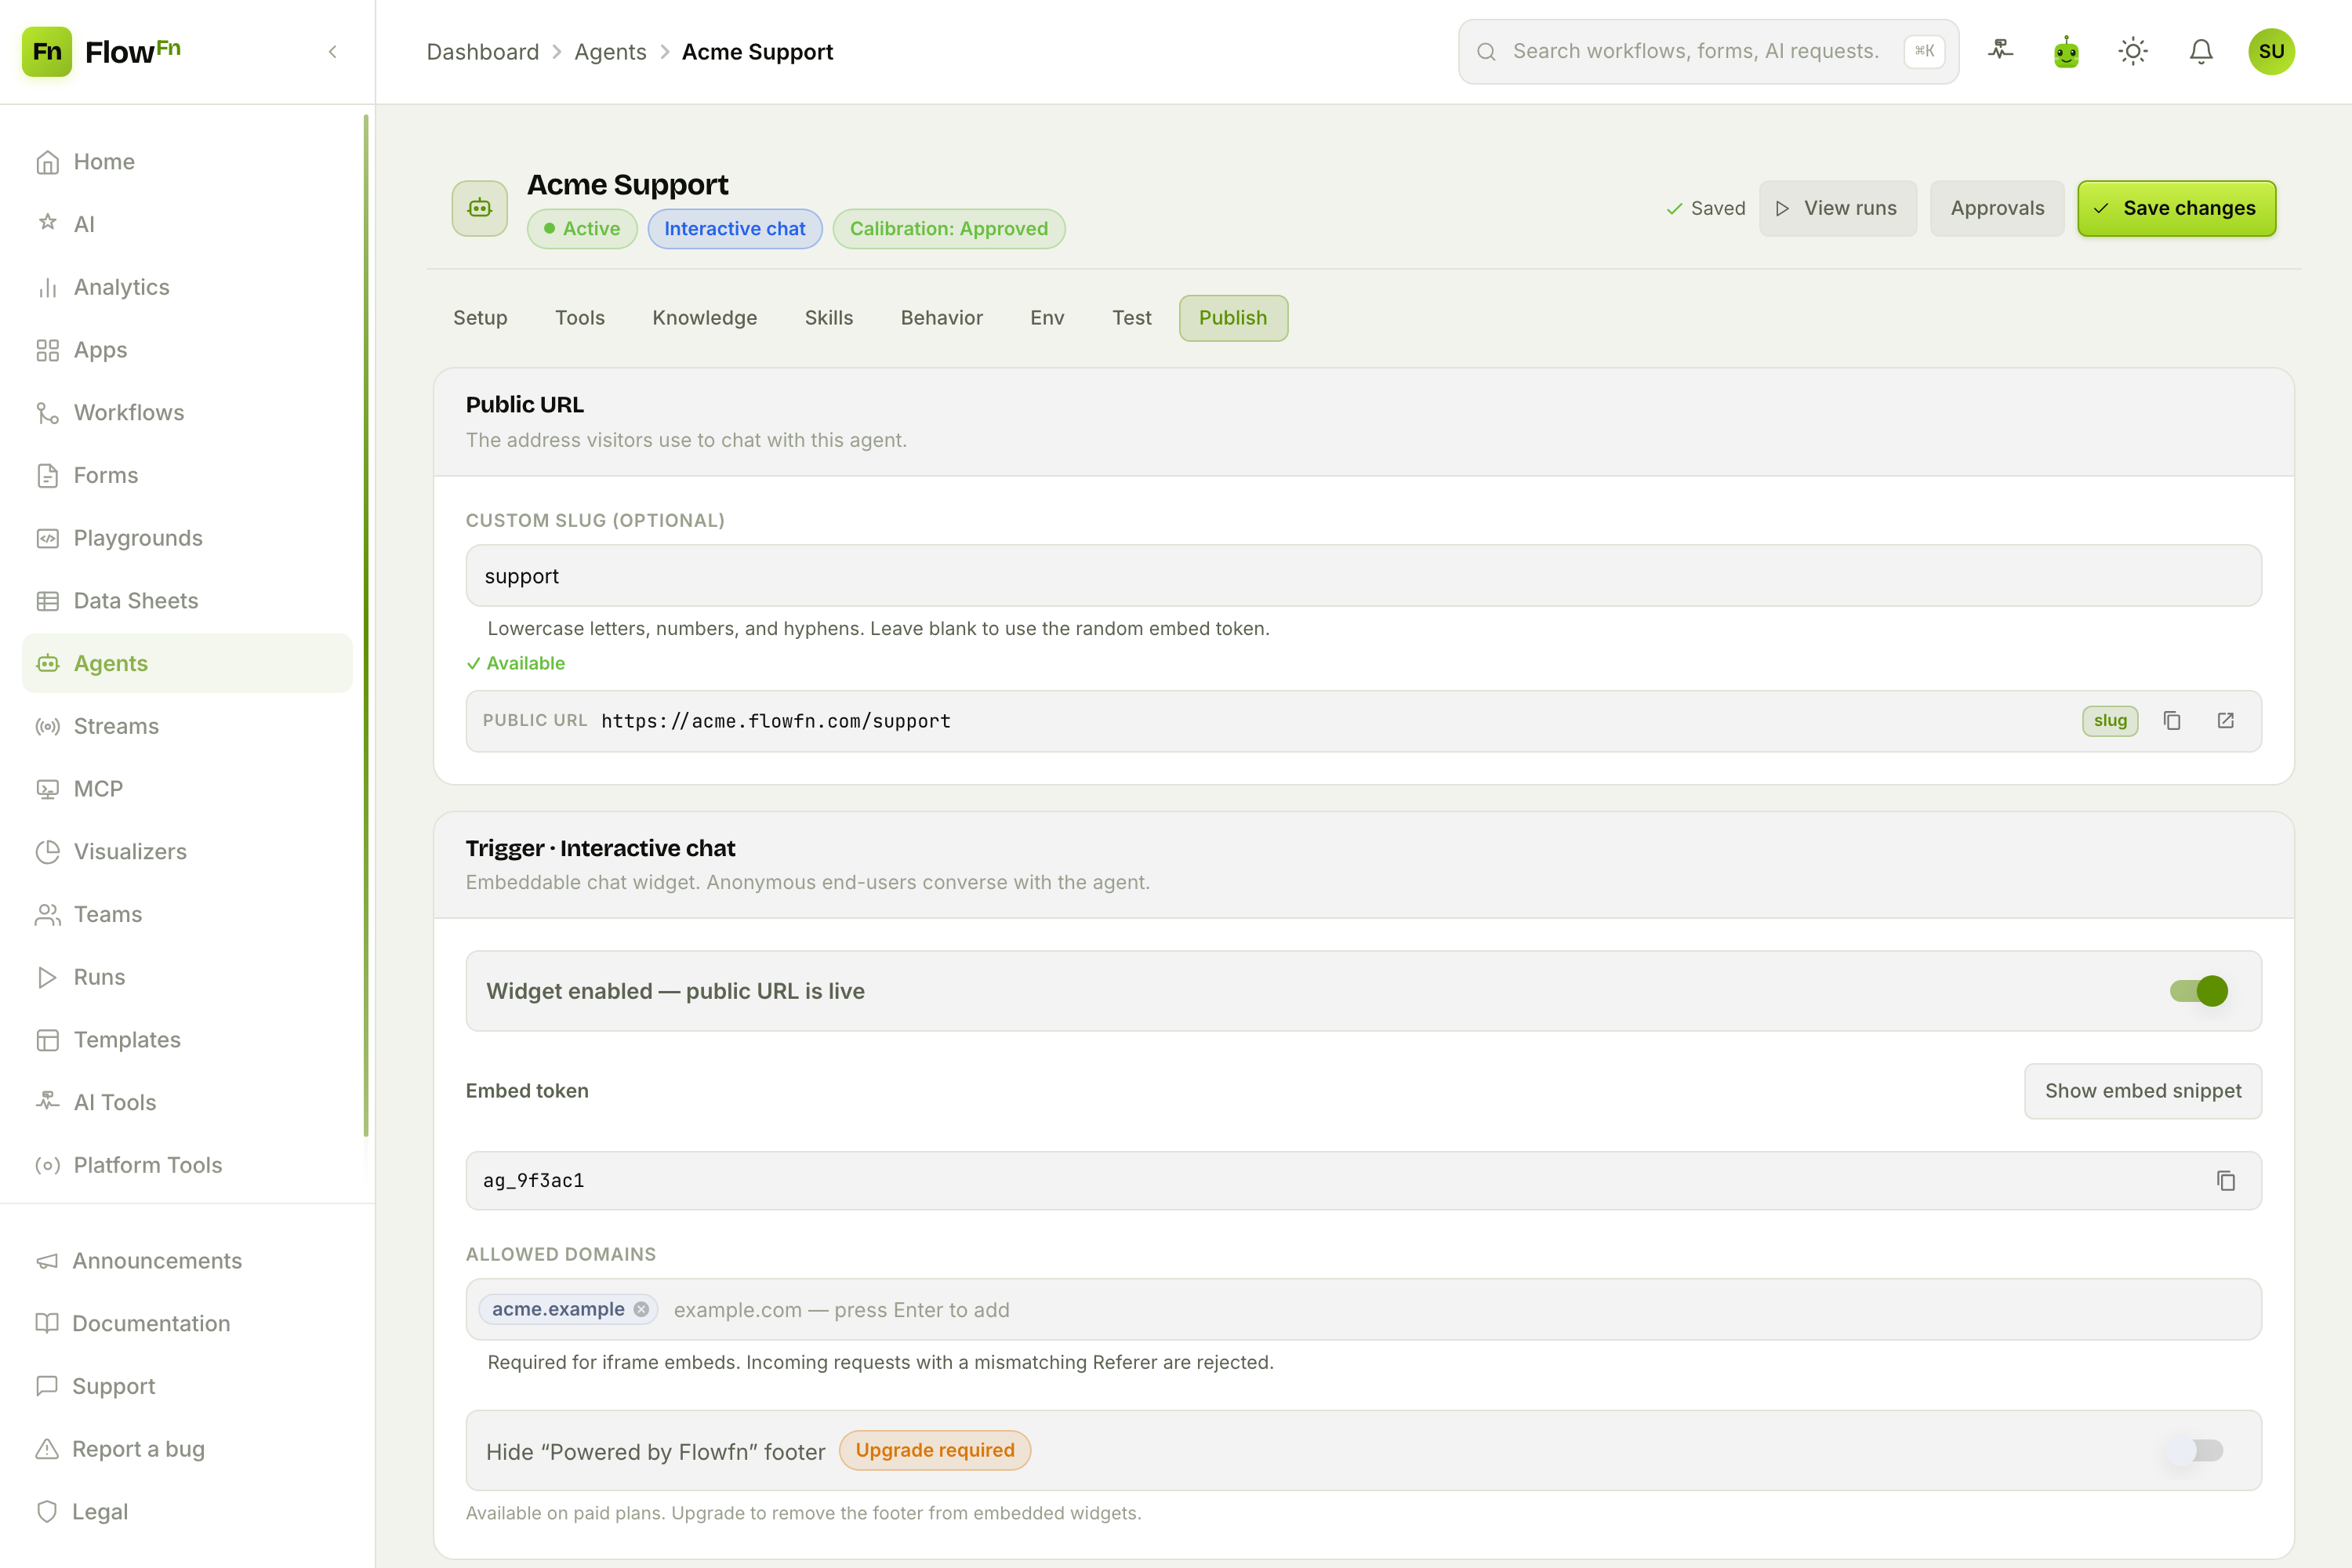Copy the embed token ag_9f3ac1

tap(2226, 1181)
